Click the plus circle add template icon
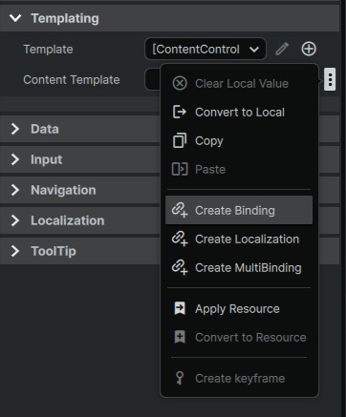346x417 pixels. point(309,49)
